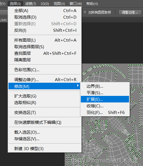Open the 3D(D) menu

click(45, 4)
